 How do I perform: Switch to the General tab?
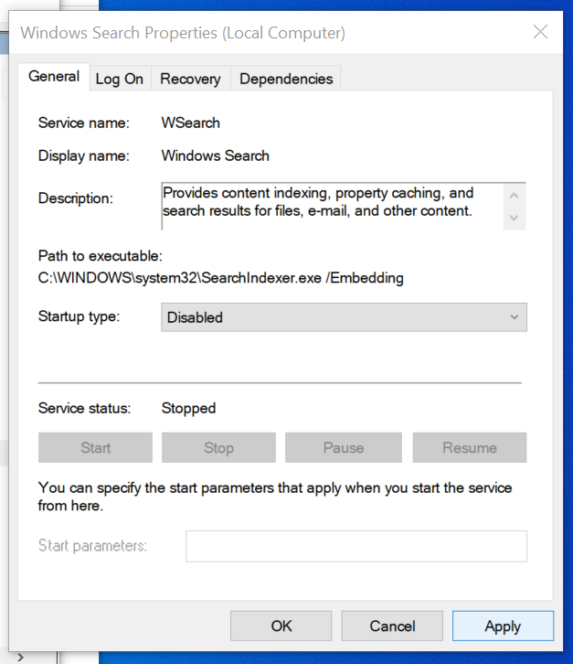point(54,77)
